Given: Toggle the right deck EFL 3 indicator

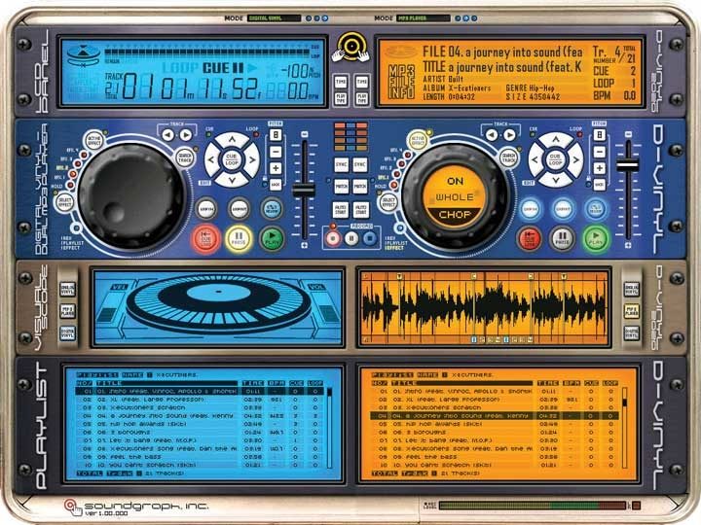Looking at the screenshot, I should coord(402,161).
